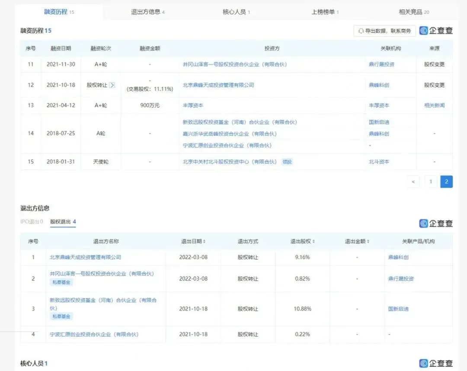The height and width of the screenshot is (371, 467).
Task: Switch to the 退出方信息 tab
Action: tap(148, 12)
